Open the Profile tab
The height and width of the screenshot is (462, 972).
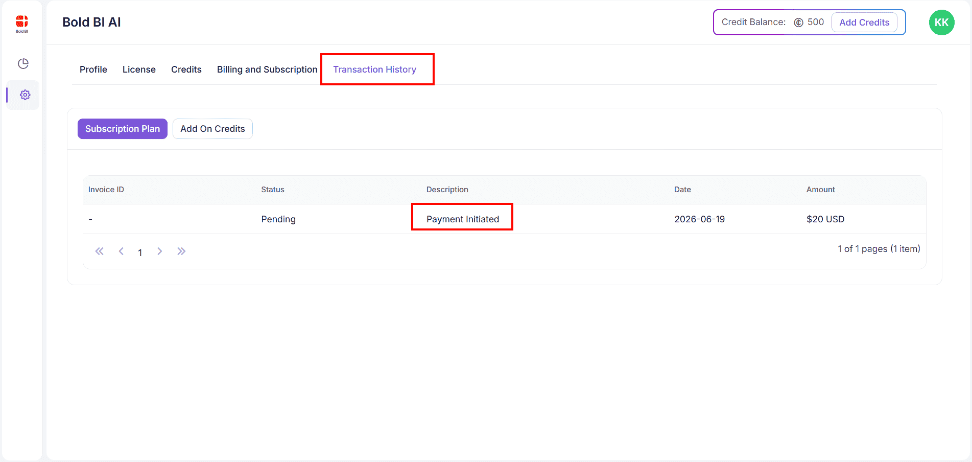[93, 70]
